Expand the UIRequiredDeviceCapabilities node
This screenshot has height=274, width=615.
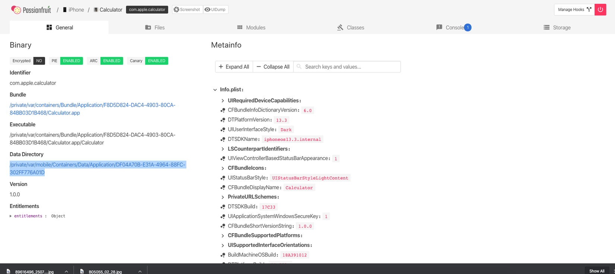[223, 101]
